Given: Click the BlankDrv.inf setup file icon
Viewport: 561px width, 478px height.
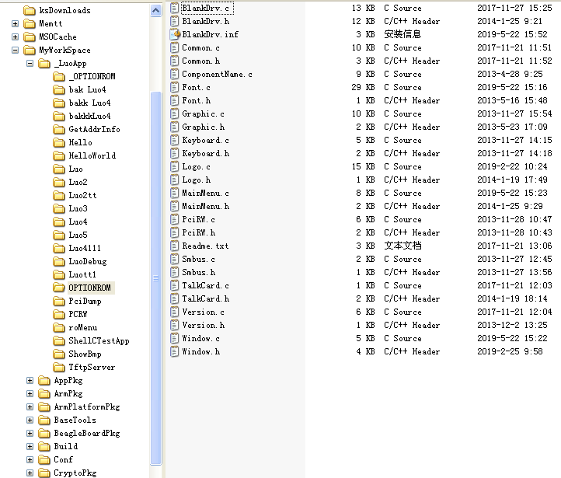Looking at the screenshot, I should (174, 34).
